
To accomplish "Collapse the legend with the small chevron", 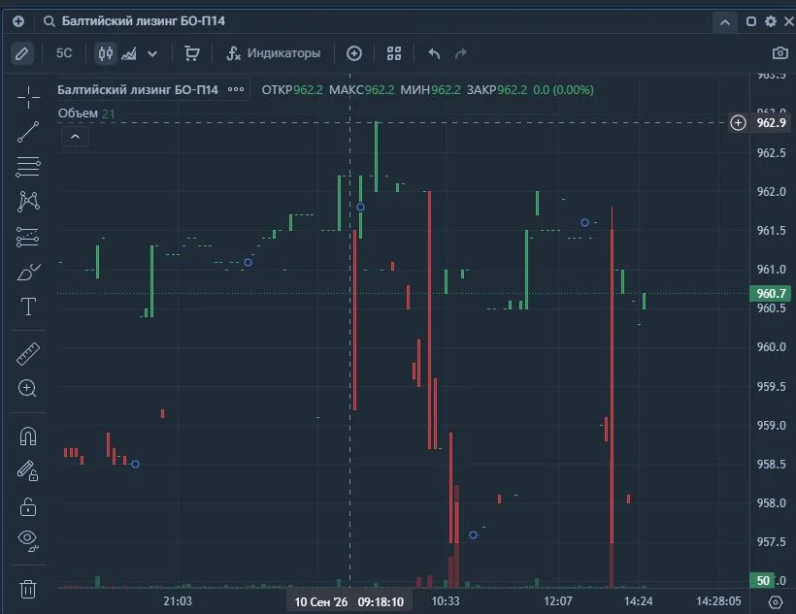I will pyautogui.click(x=75, y=137).
